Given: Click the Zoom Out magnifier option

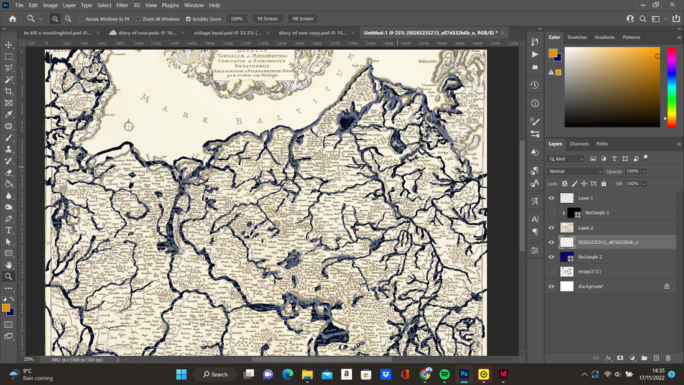Looking at the screenshot, I should coord(68,19).
